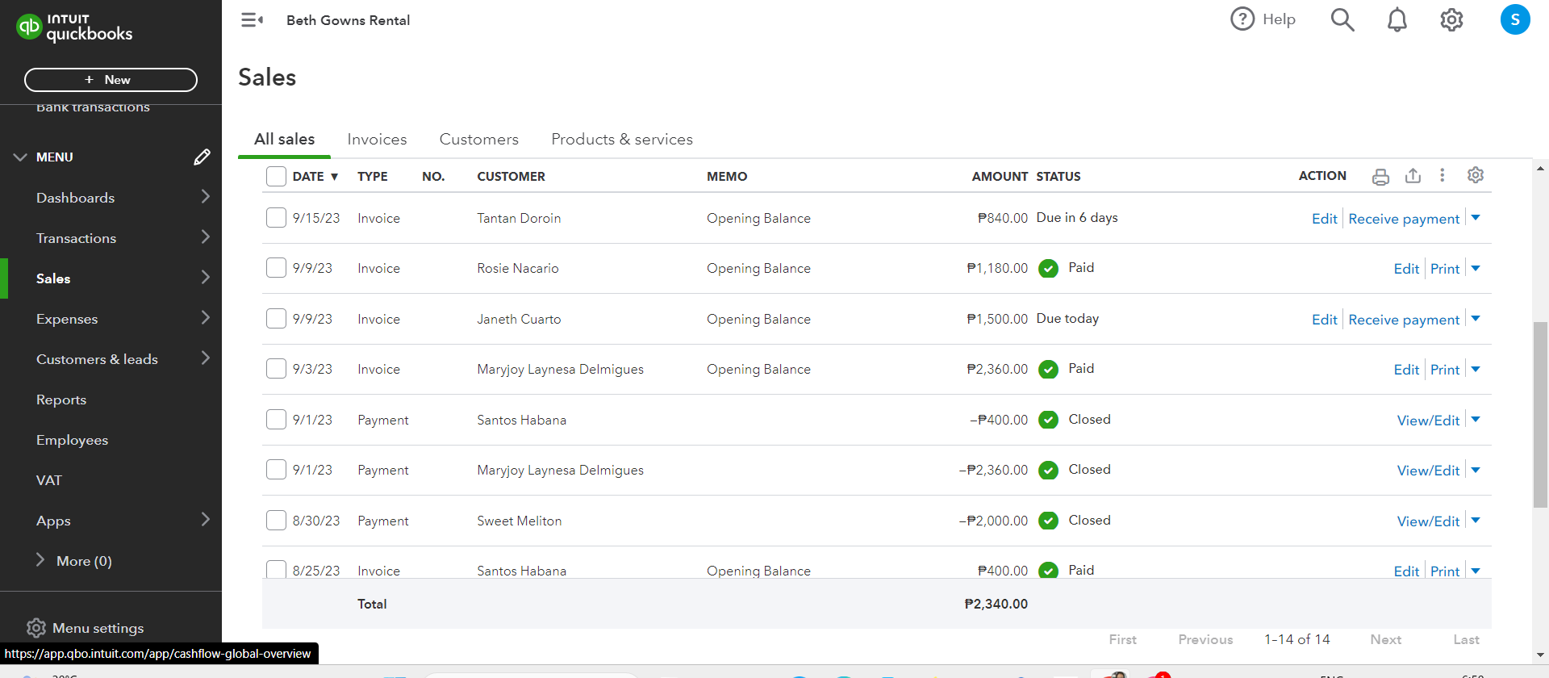Print the sales list with printer icon
The image size is (1549, 678).
(x=1380, y=176)
